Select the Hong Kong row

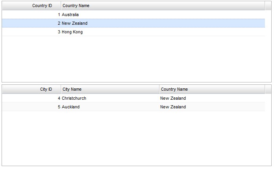72,32
